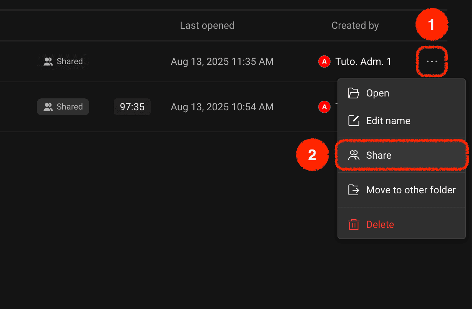Click the red avatar beside Tuto. Adm. 1

pyautogui.click(x=324, y=61)
